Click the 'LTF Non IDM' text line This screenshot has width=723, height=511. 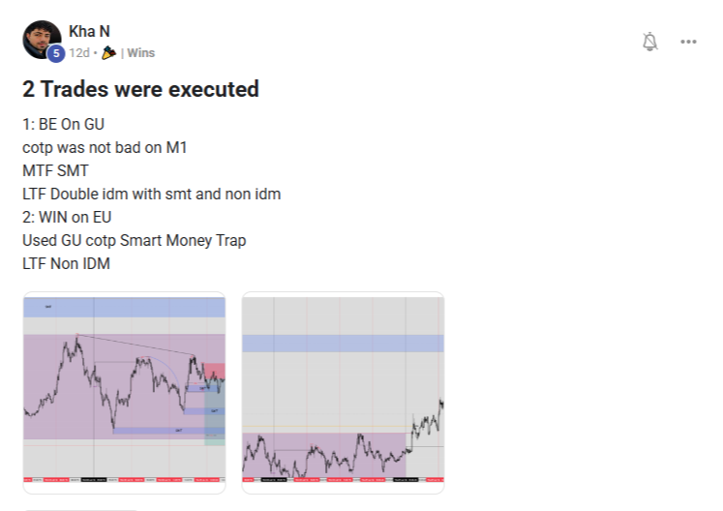pos(66,264)
